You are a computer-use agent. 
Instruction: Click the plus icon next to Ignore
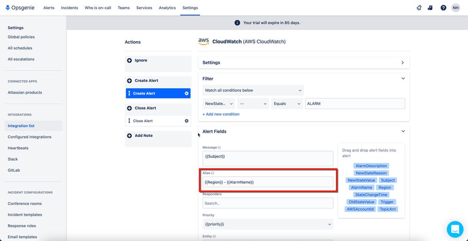(130, 60)
